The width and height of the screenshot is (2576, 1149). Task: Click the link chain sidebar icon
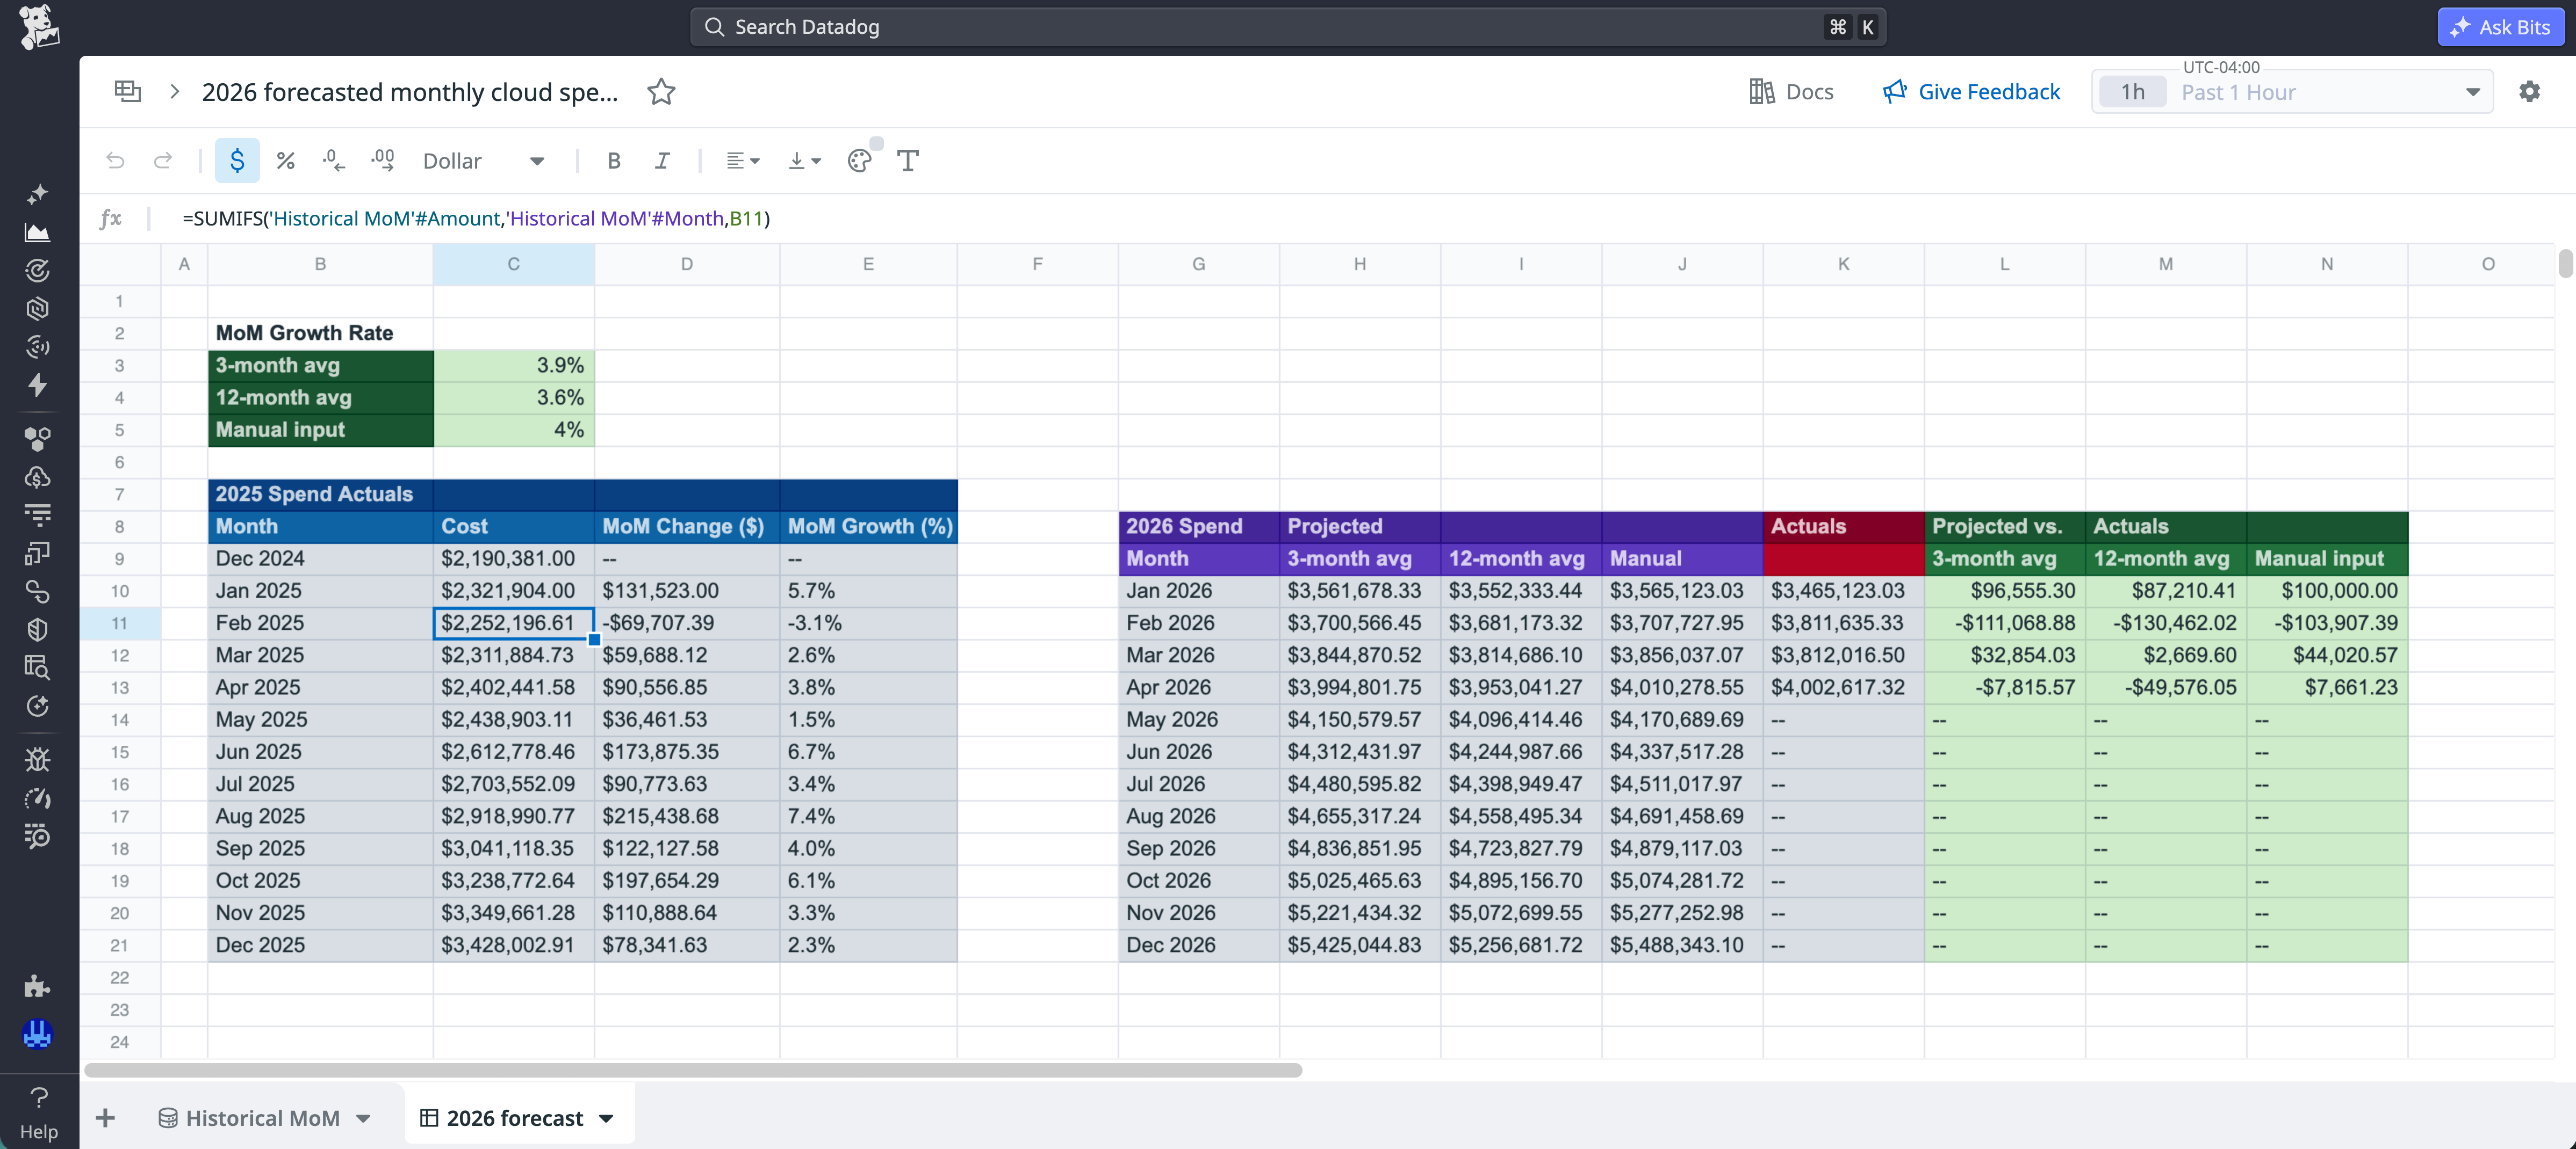38,592
